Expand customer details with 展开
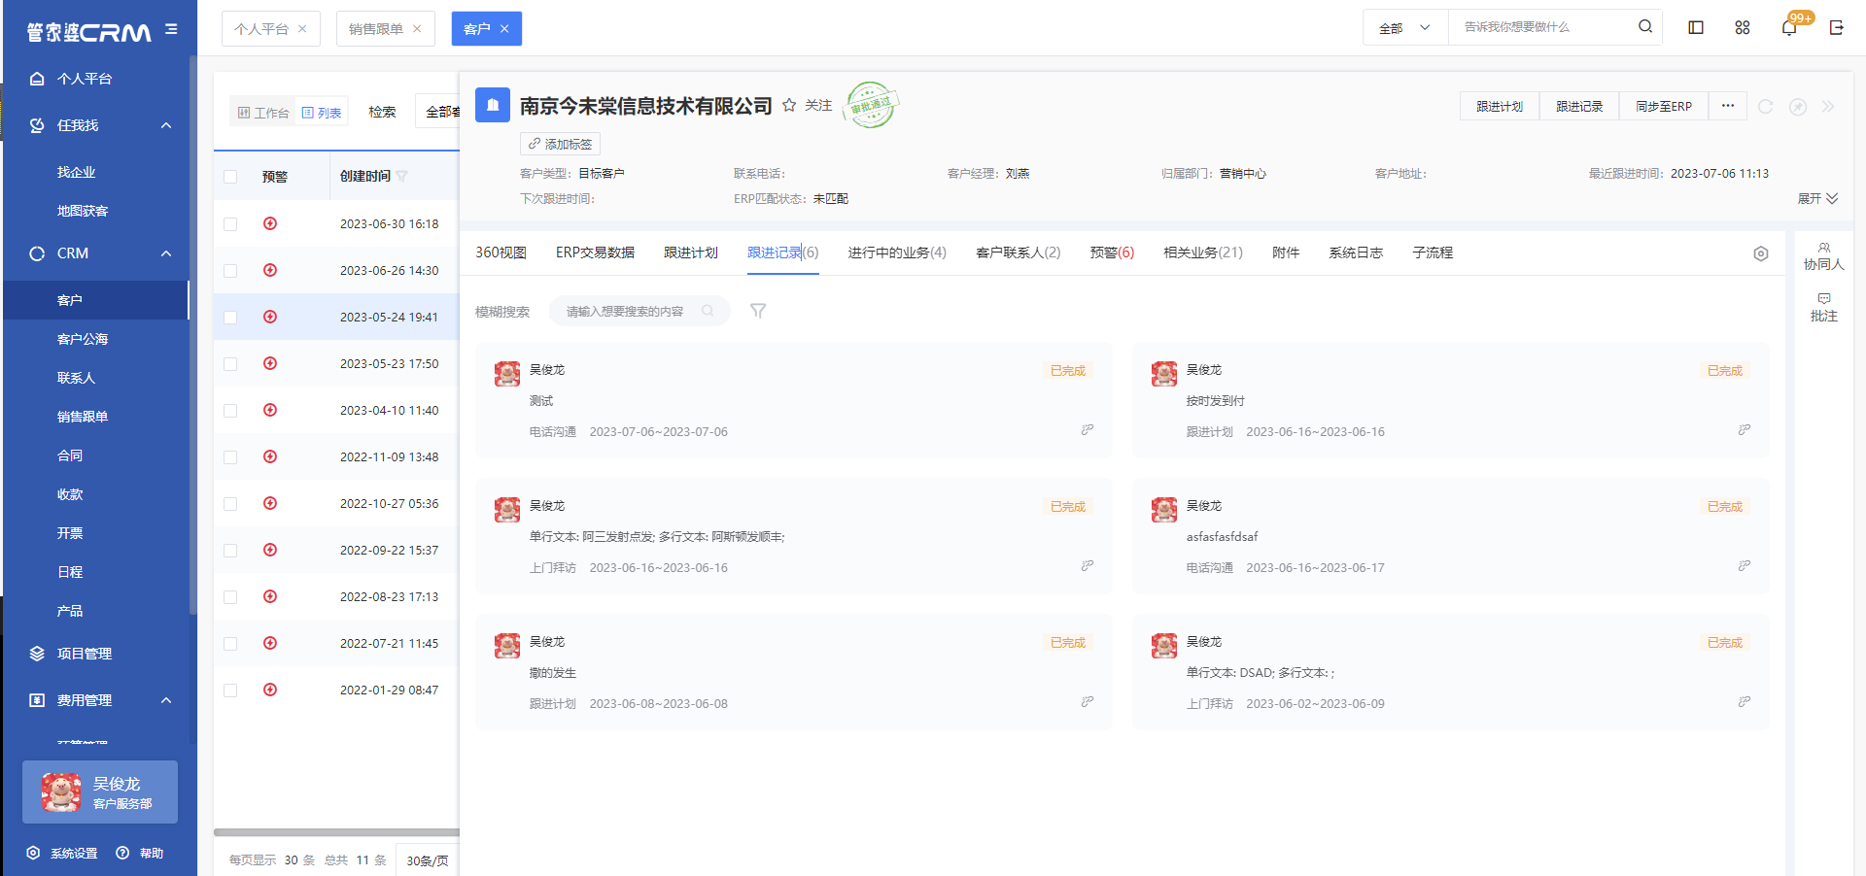The width and height of the screenshot is (1866, 876). tap(1817, 198)
